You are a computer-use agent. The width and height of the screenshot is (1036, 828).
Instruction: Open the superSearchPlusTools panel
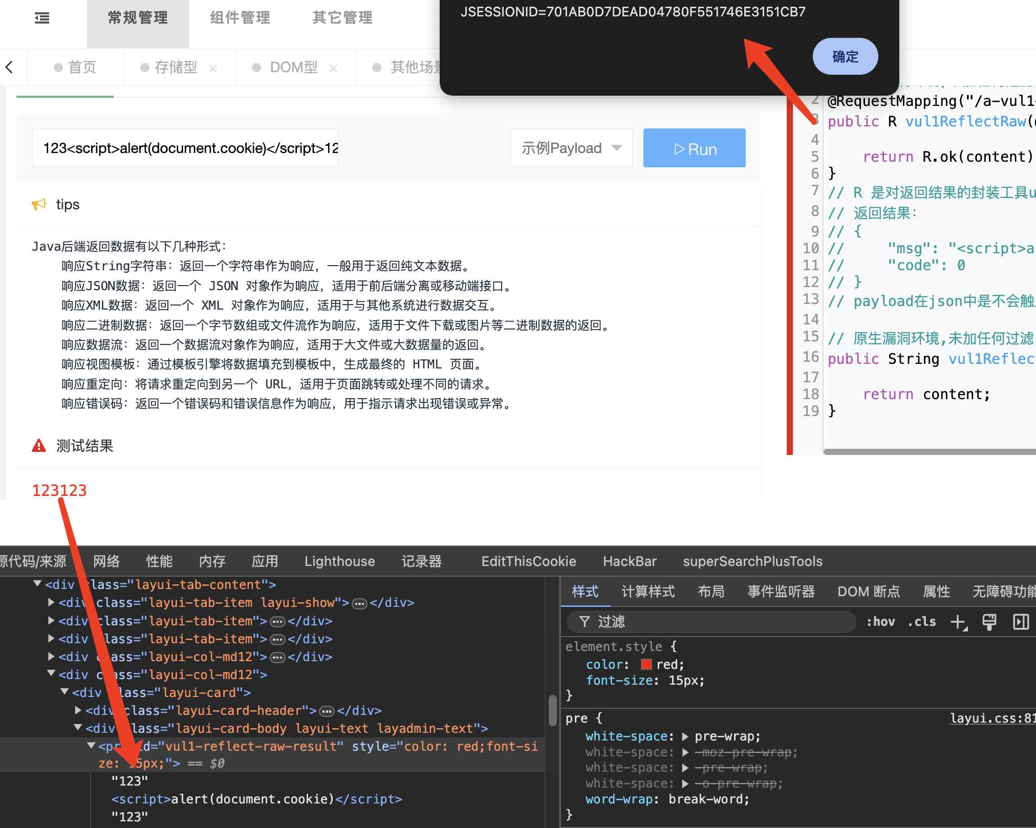[752, 561]
